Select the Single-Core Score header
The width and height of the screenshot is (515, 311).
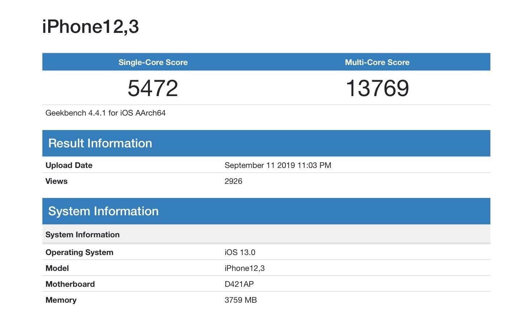(x=153, y=62)
